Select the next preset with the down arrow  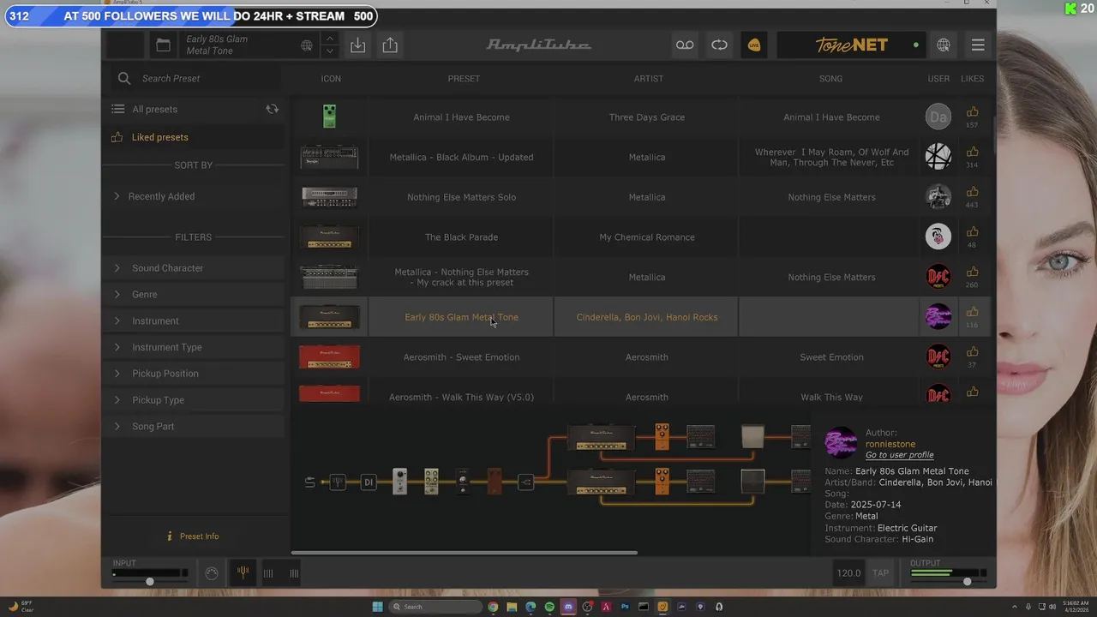tap(330, 51)
